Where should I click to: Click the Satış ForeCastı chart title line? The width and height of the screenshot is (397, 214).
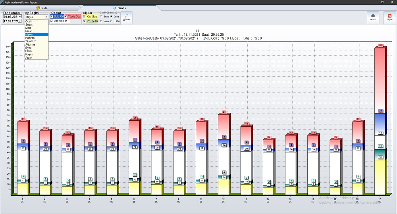(198, 39)
